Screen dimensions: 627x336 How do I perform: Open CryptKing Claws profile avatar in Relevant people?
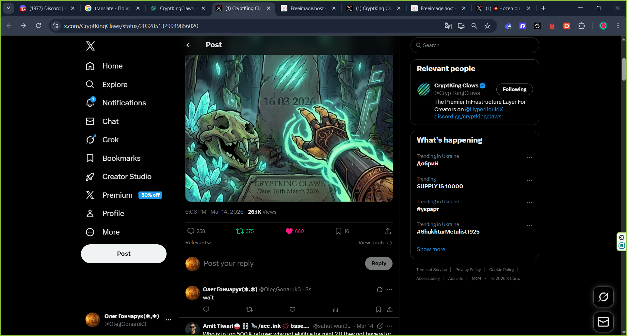(x=424, y=89)
